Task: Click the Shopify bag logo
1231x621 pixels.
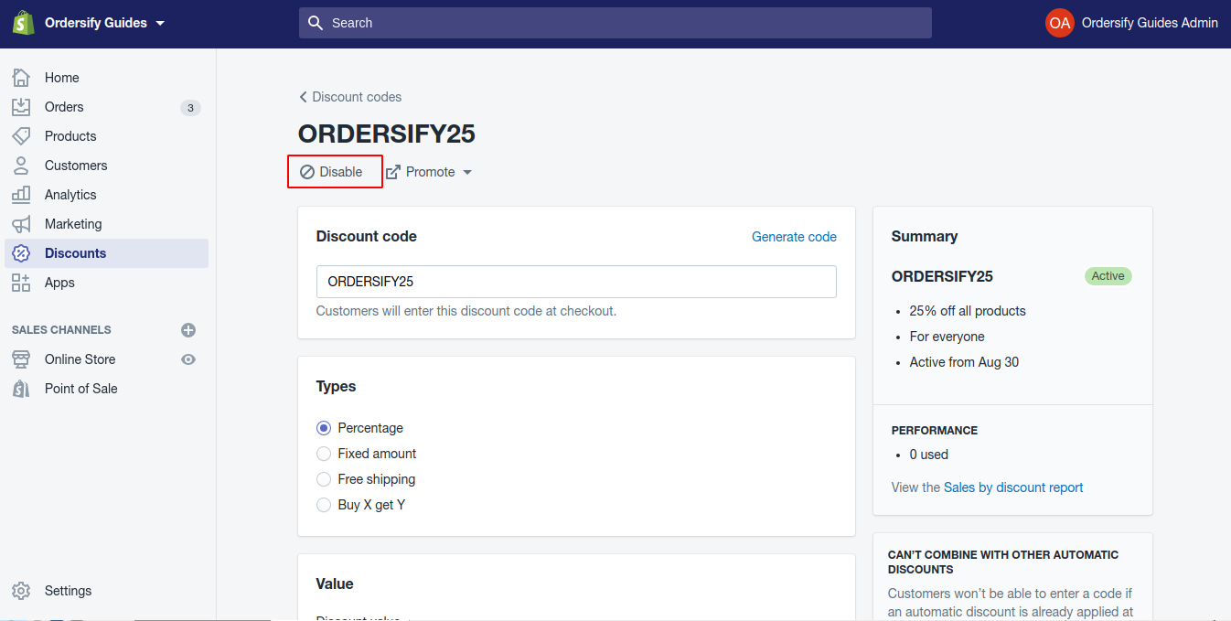Action: point(23,23)
